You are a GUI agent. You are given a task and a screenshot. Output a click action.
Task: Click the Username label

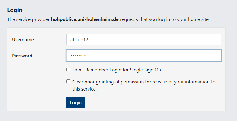pos(23,39)
